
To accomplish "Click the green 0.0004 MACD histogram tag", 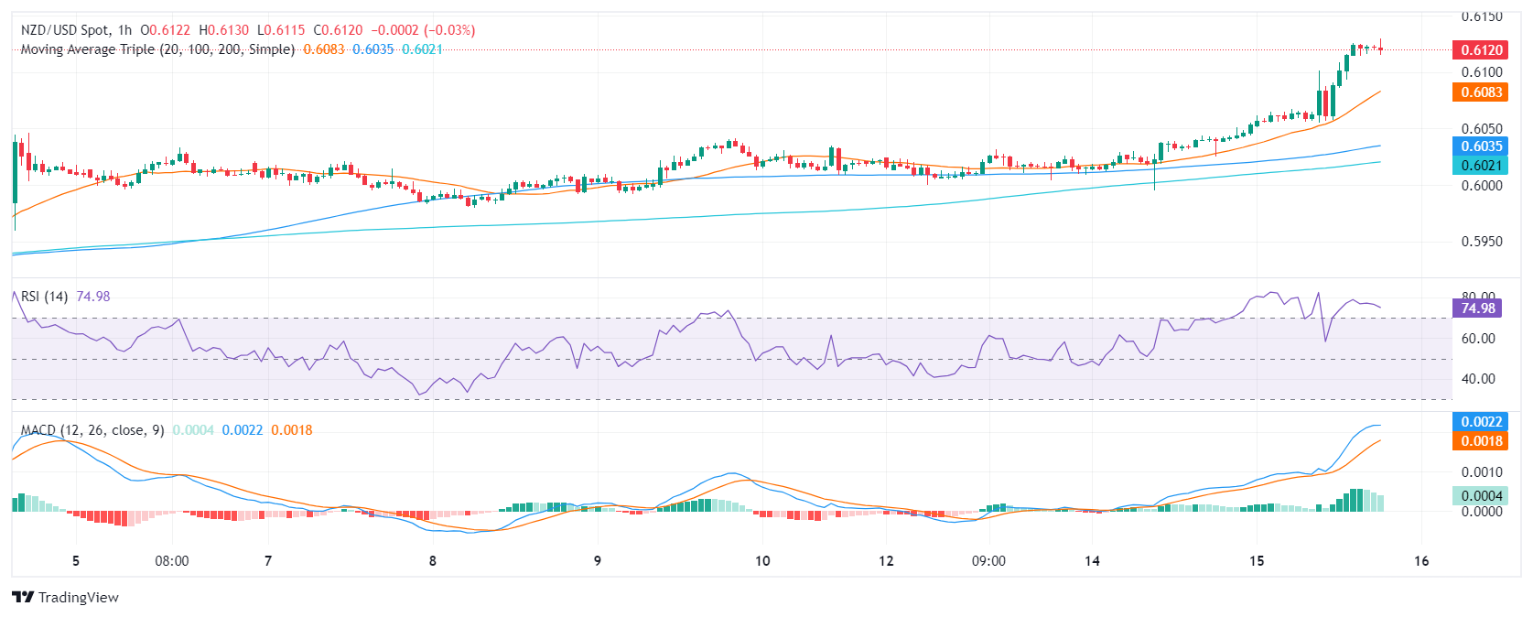I will 1480,496.
